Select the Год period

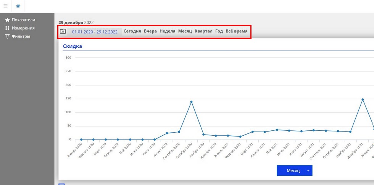219,31
